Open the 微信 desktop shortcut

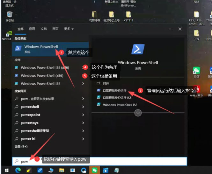pos(196,73)
